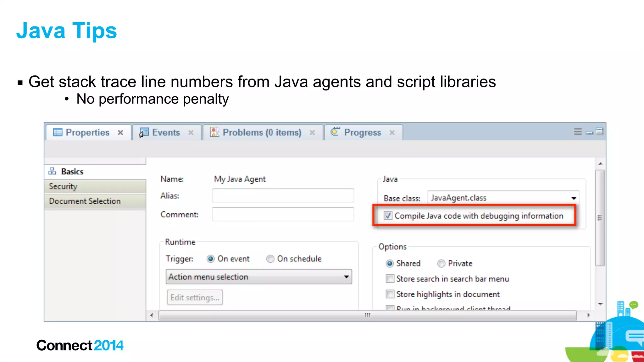The height and width of the screenshot is (362, 644).
Task: Click the Basics section icon
Action: click(x=52, y=171)
